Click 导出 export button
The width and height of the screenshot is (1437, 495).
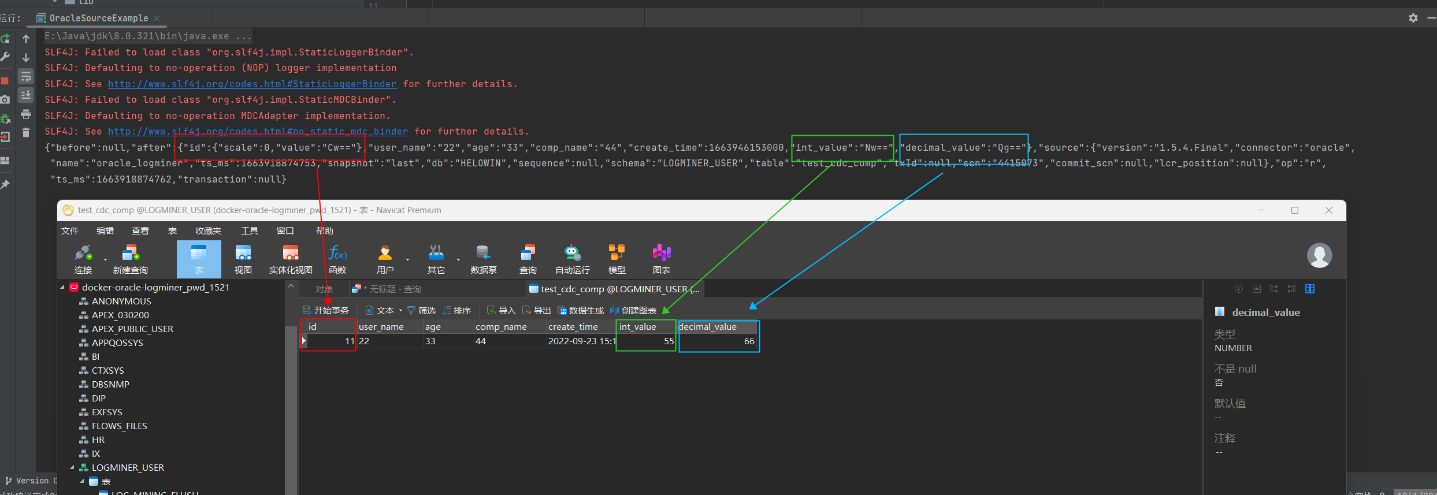coord(537,311)
